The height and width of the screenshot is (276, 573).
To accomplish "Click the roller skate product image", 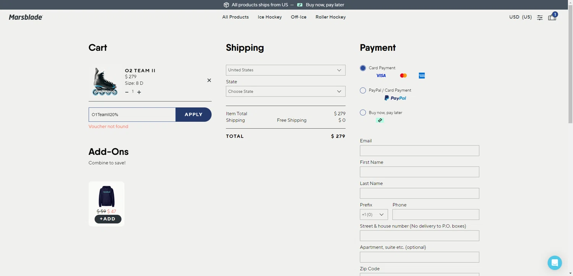I will click(105, 81).
